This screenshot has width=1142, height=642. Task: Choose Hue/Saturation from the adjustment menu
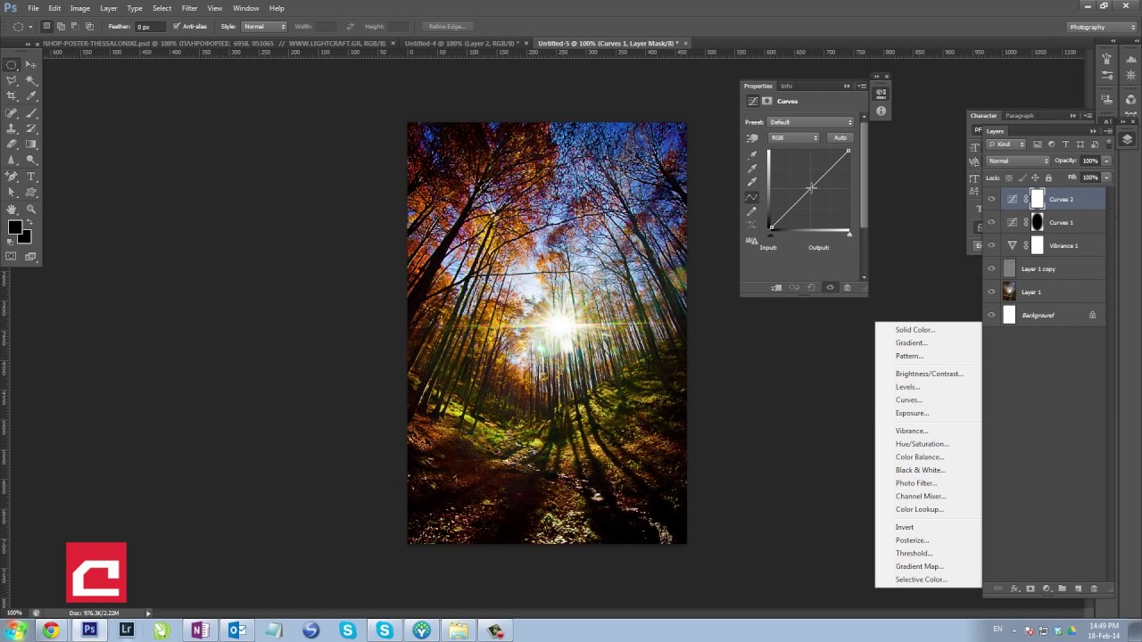click(922, 444)
